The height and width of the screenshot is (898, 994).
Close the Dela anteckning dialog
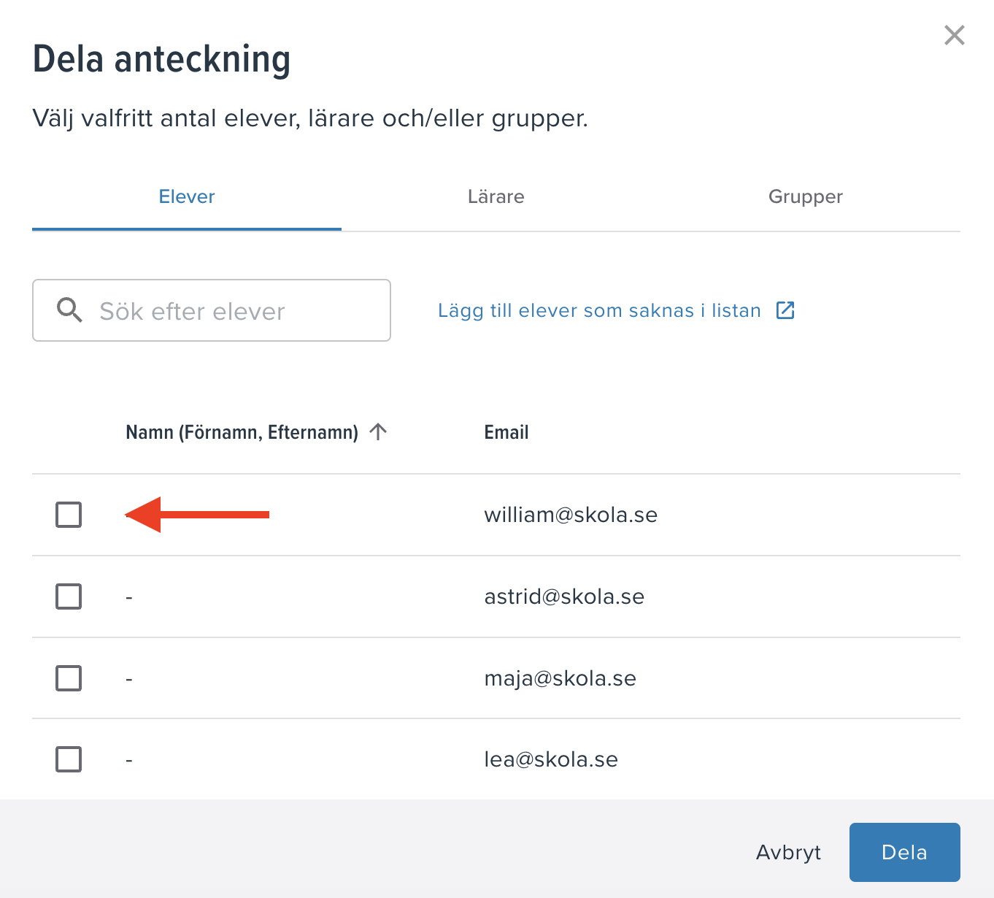(x=954, y=35)
